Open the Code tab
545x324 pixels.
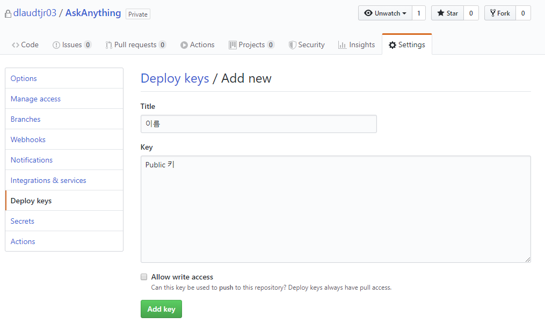25,45
